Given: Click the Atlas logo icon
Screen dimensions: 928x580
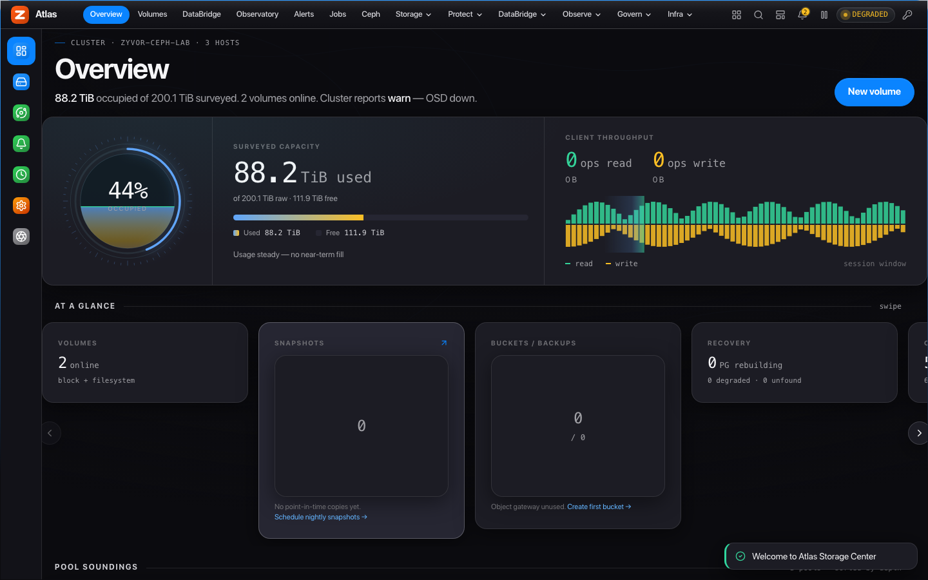Looking at the screenshot, I should [x=20, y=14].
